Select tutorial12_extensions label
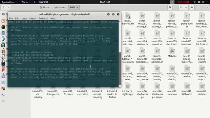 [x=83, y=93]
